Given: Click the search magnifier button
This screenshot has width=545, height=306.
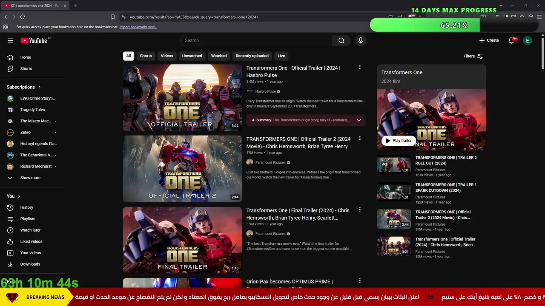Looking at the screenshot, I should point(341,40).
